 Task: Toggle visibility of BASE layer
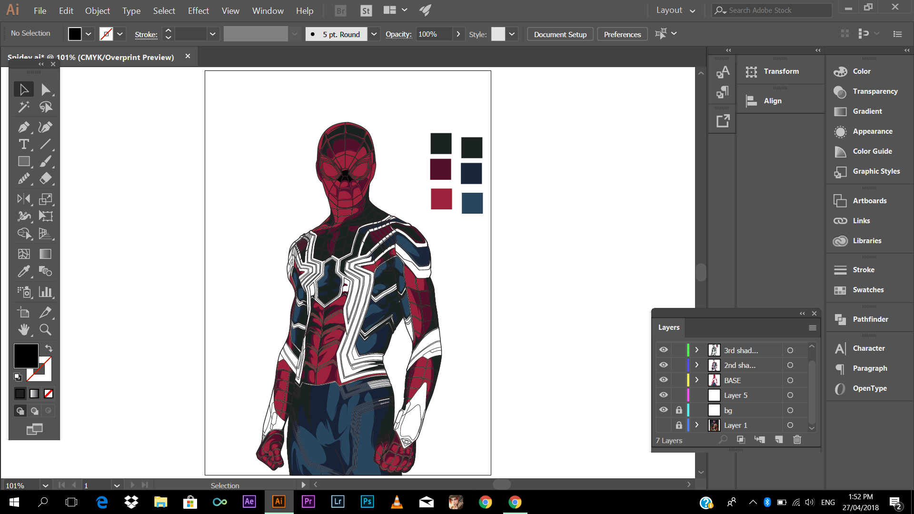click(x=664, y=380)
